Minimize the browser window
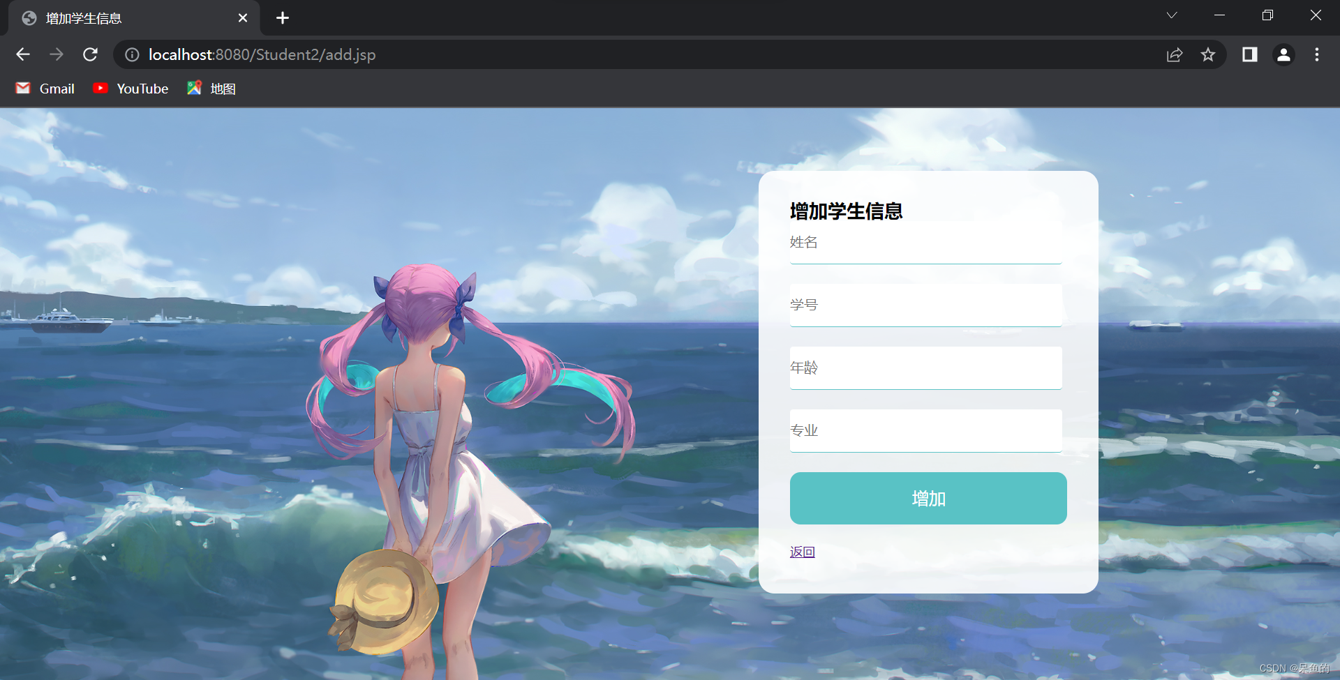 point(1220,15)
